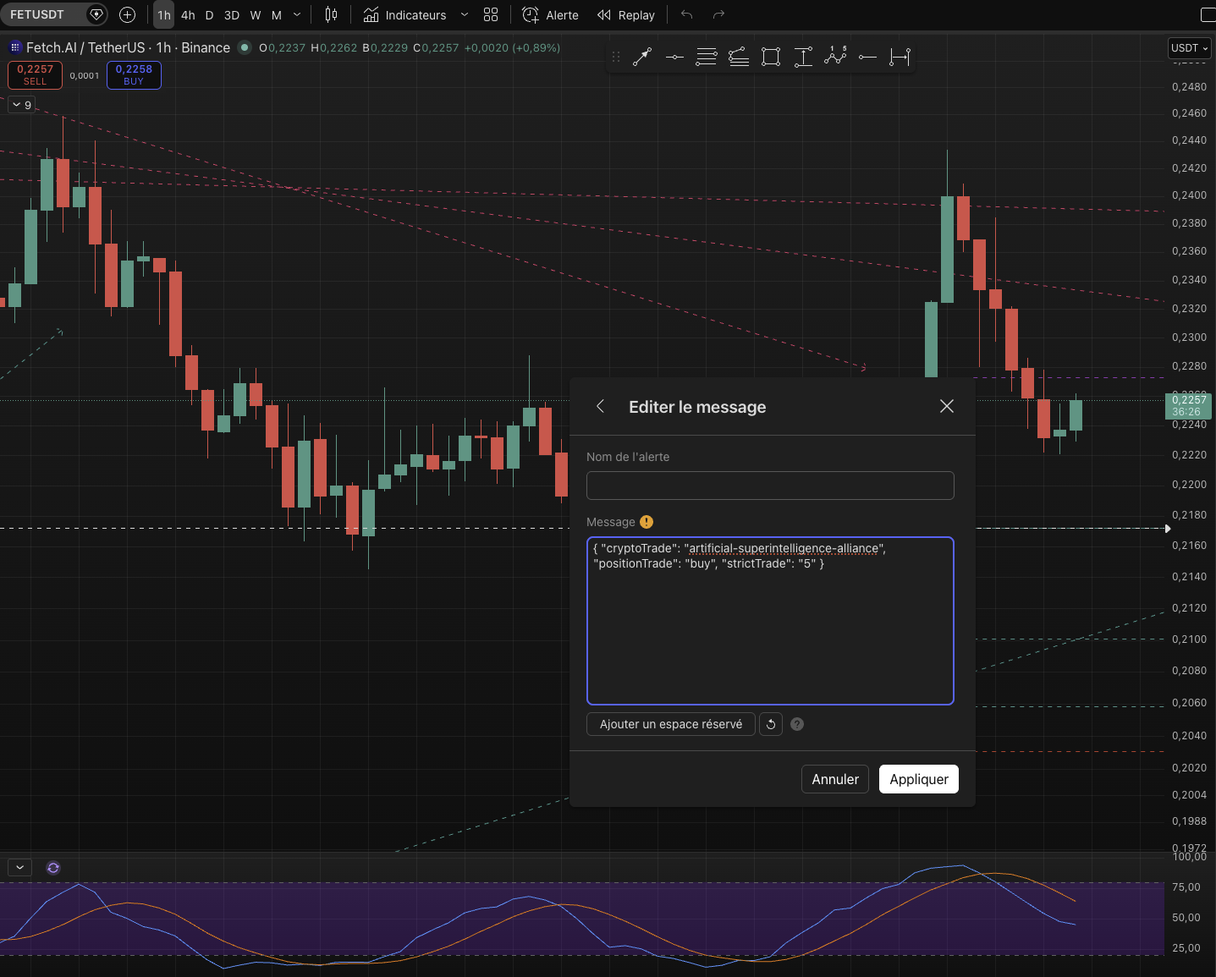This screenshot has width=1216, height=977.
Task: Select the horizontal ray tool
Action: 867,57
